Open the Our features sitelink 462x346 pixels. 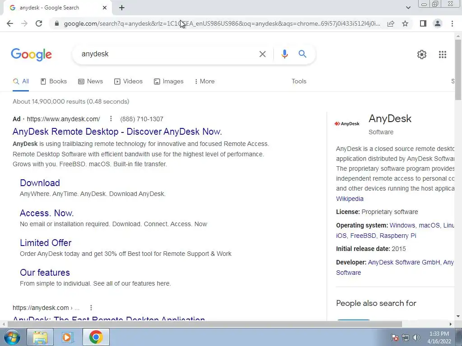[45, 273]
